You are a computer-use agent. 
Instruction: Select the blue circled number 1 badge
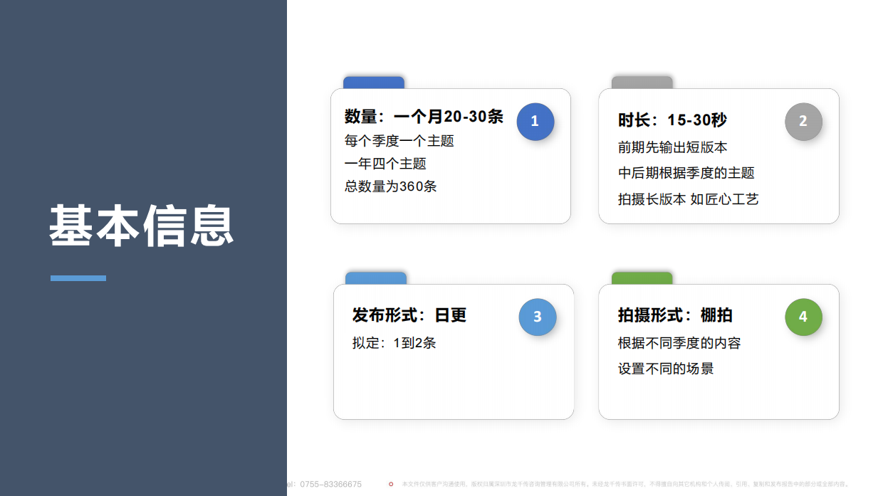click(x=535, y=122)
